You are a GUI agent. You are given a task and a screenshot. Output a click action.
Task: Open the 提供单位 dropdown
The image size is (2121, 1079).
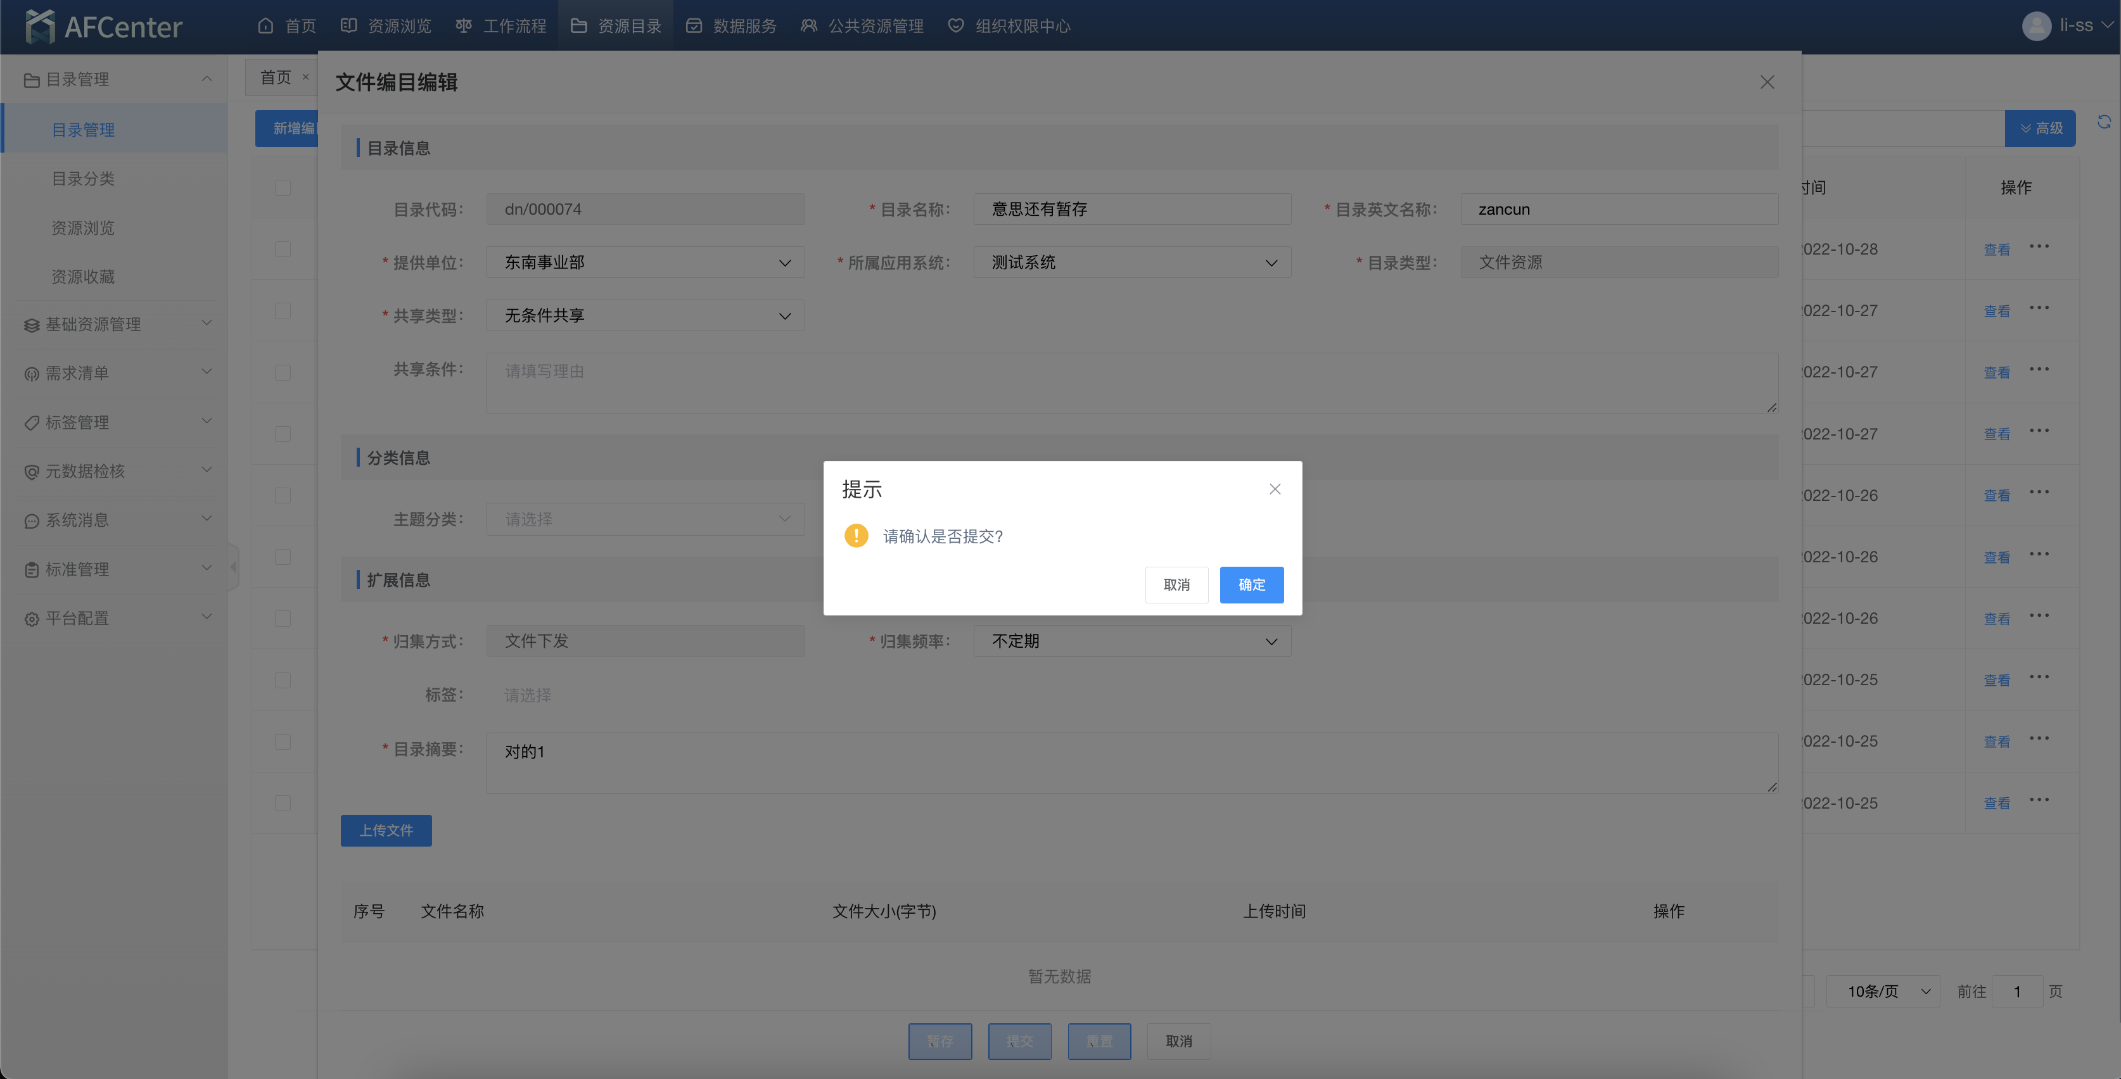(x=646, y=263)
